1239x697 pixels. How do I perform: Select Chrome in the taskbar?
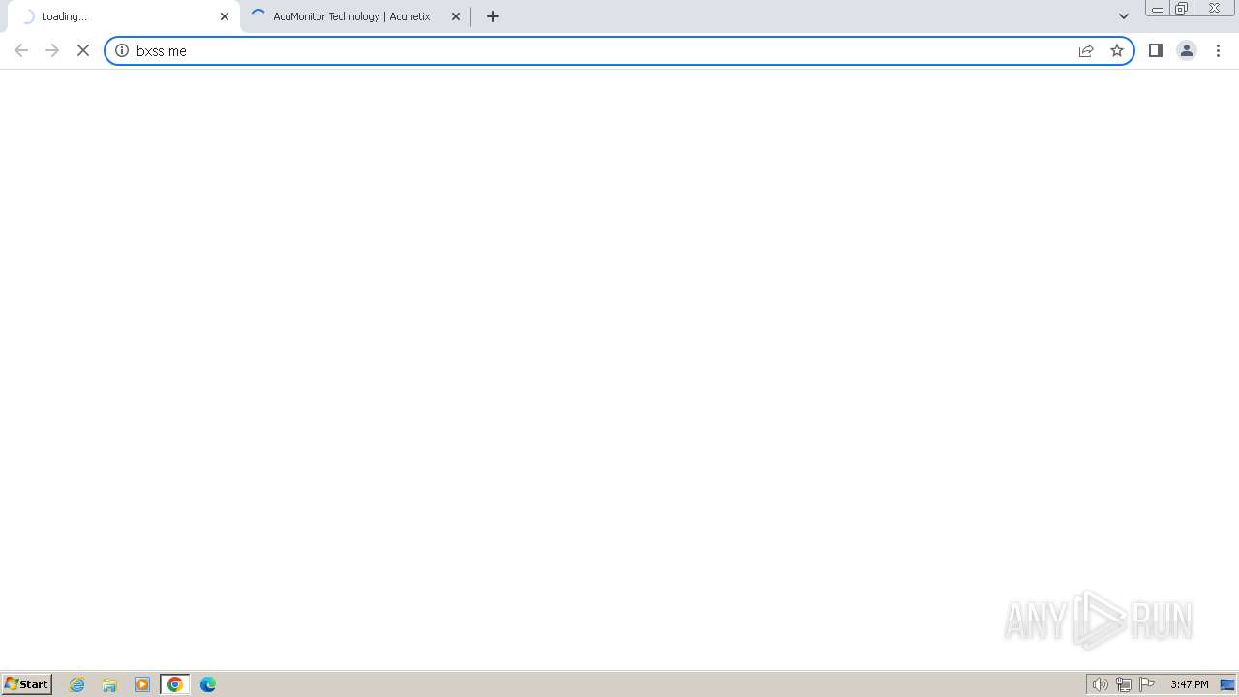click(x=175, y=684)
